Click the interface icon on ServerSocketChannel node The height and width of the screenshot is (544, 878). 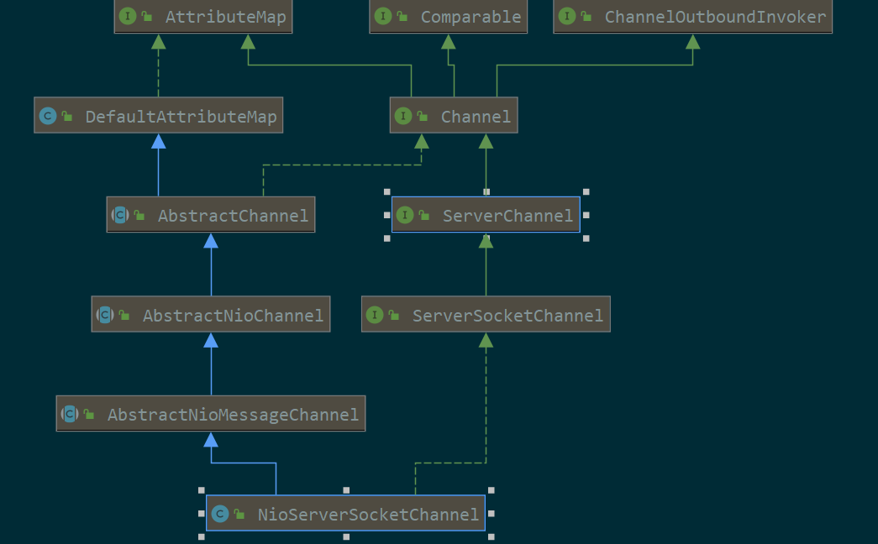[x=375, y=315]
